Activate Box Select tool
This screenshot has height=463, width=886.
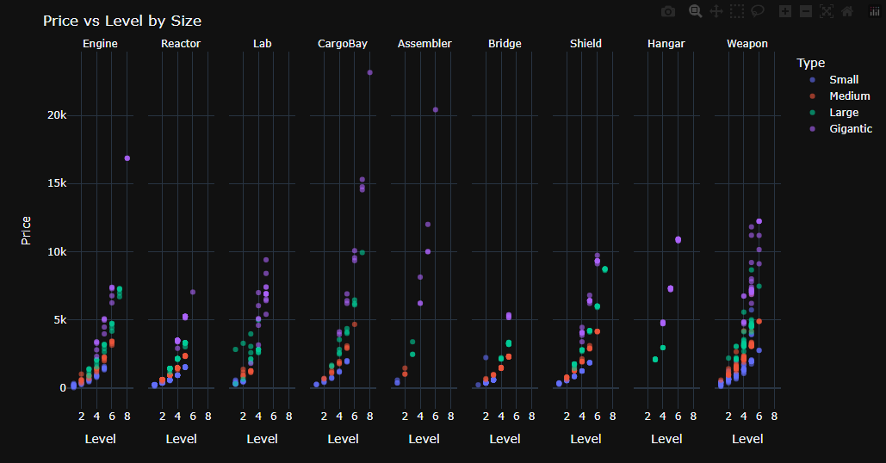[x=737, y=11]
